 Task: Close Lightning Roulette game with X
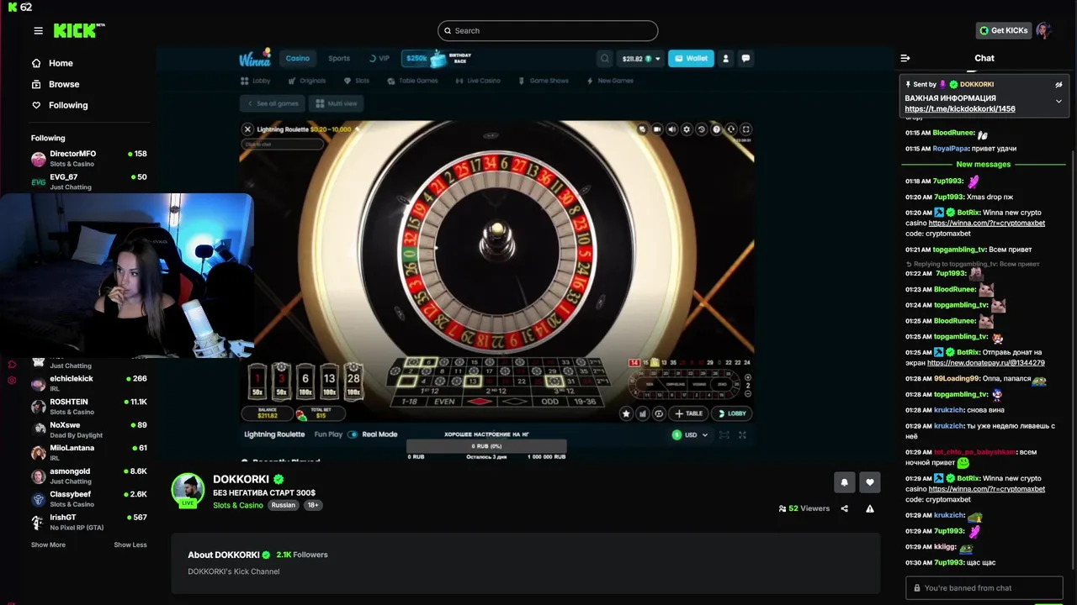[x=247, y=129]
